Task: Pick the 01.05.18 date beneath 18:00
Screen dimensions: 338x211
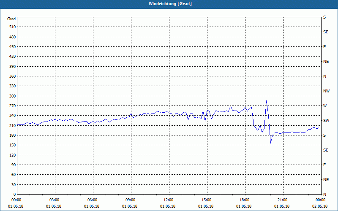Action: point(244,206)
